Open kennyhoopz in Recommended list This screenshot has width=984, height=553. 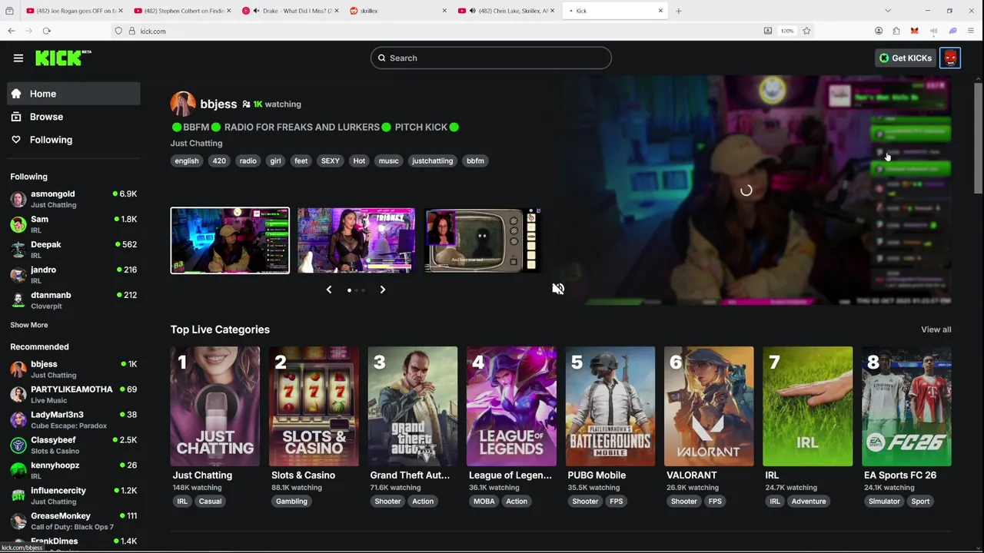pyautogui.click(x=74, y=471)
